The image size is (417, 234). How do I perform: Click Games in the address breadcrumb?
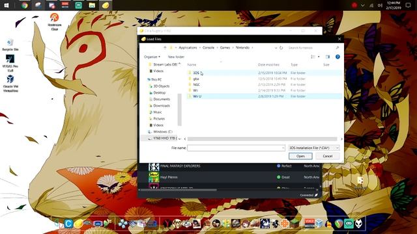point(225,47)
